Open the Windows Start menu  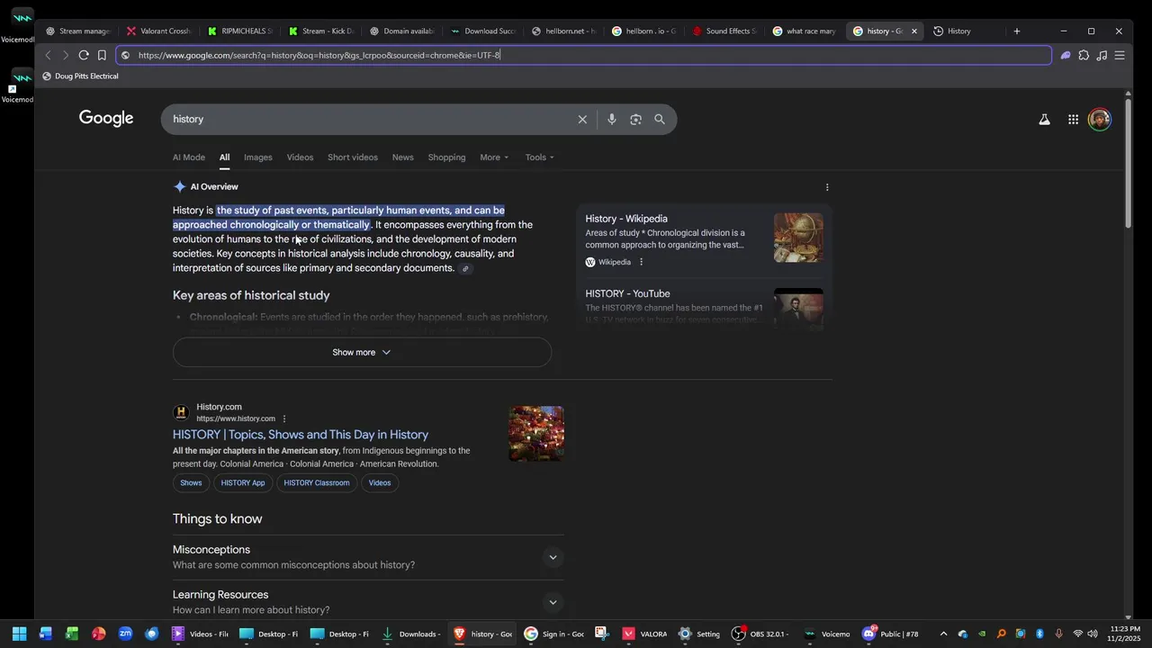pos(19,634)
